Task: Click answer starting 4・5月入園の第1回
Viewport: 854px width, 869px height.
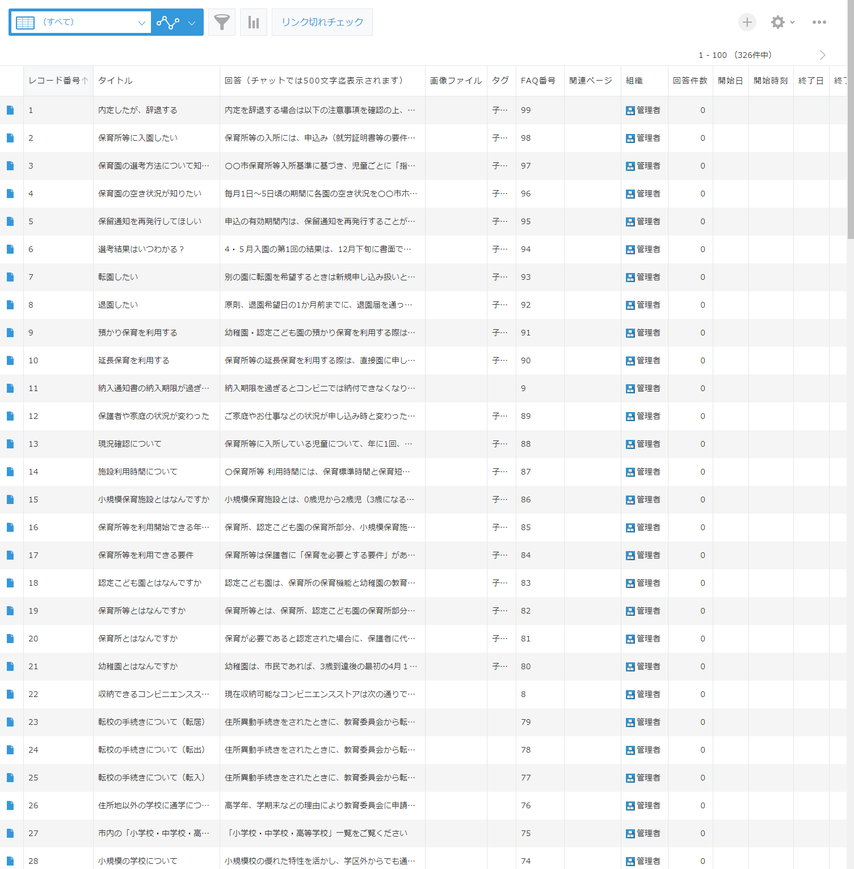Action: tap(318, 249)
